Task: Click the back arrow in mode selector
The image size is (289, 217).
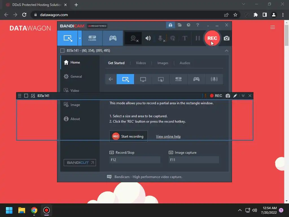Action: 111,79
